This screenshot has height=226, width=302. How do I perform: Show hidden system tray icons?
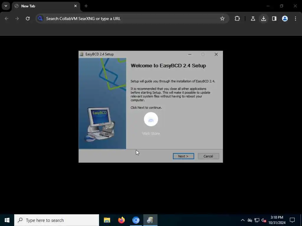[x=243, y=220]
